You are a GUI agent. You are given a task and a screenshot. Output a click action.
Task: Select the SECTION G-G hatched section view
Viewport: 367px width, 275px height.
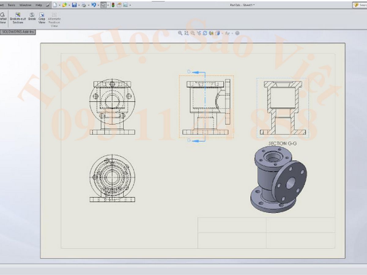pos(283,108)
